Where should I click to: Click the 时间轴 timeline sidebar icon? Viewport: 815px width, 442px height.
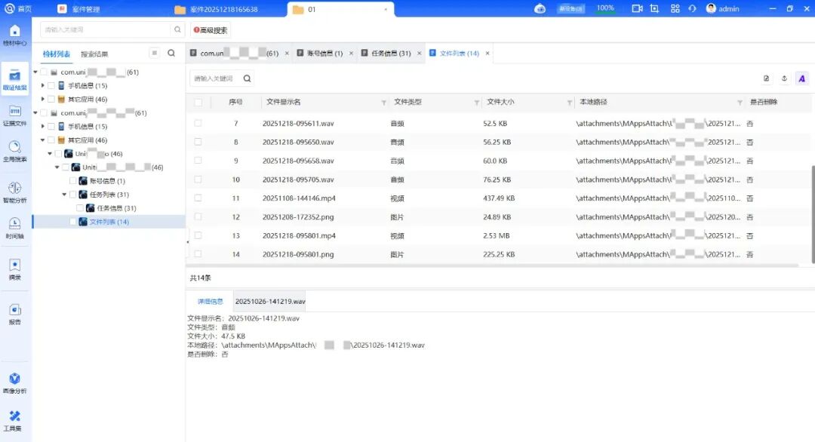[14, 227]
